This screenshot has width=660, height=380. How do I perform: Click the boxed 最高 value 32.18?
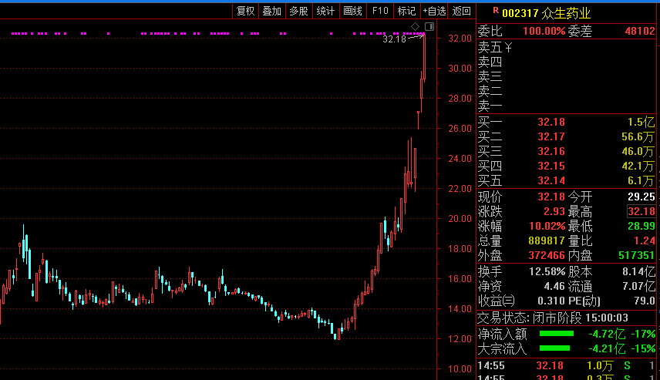point(641,211)
